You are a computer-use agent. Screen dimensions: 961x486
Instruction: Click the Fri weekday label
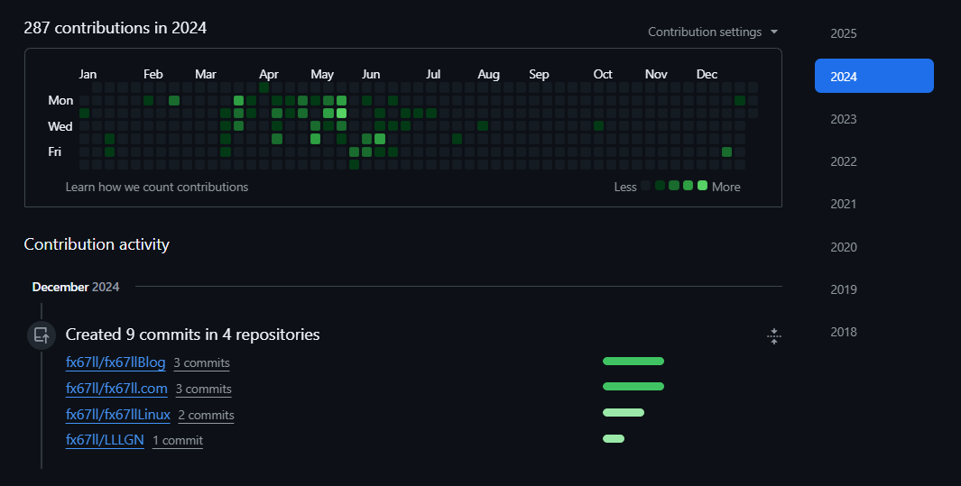pos(54,151)
